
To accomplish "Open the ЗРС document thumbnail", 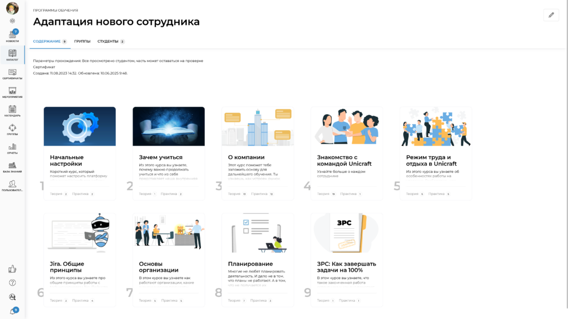I will point(347,233).
